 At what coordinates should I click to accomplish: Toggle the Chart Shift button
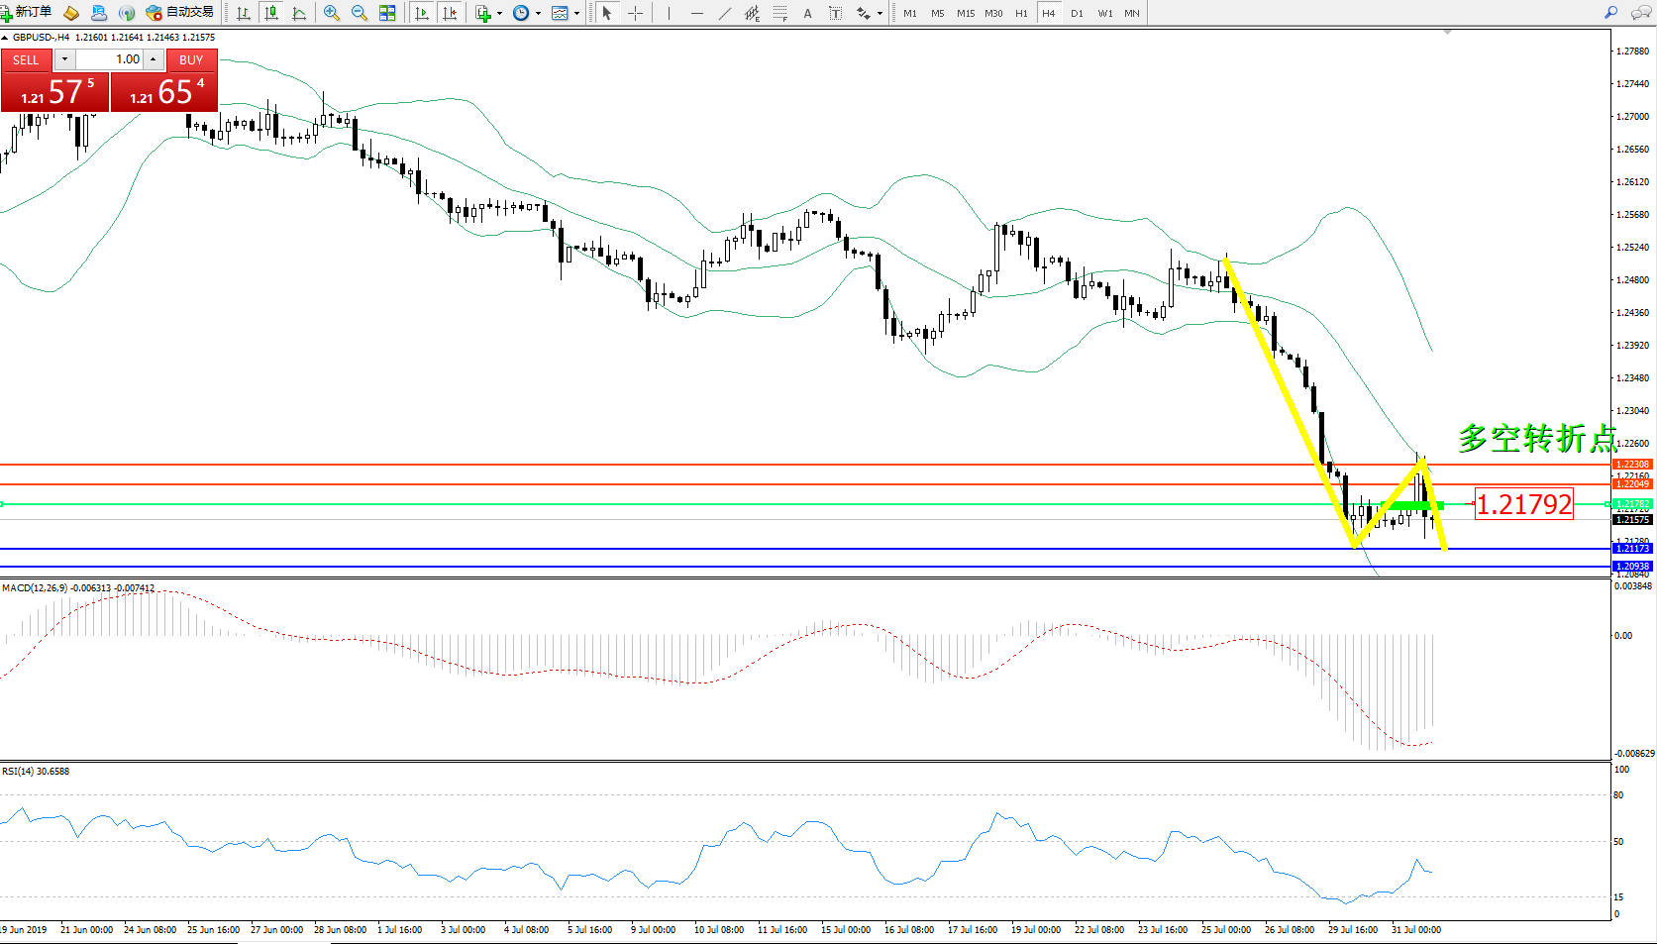point(450,13)
